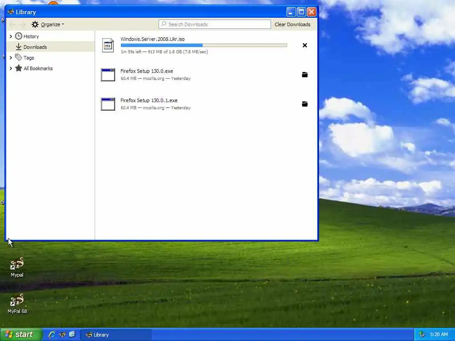This screenshot has width=455, height=341.
Task: Select the Windows.Server.2008.Ukr.iso file name
Action: coord(152,39)
